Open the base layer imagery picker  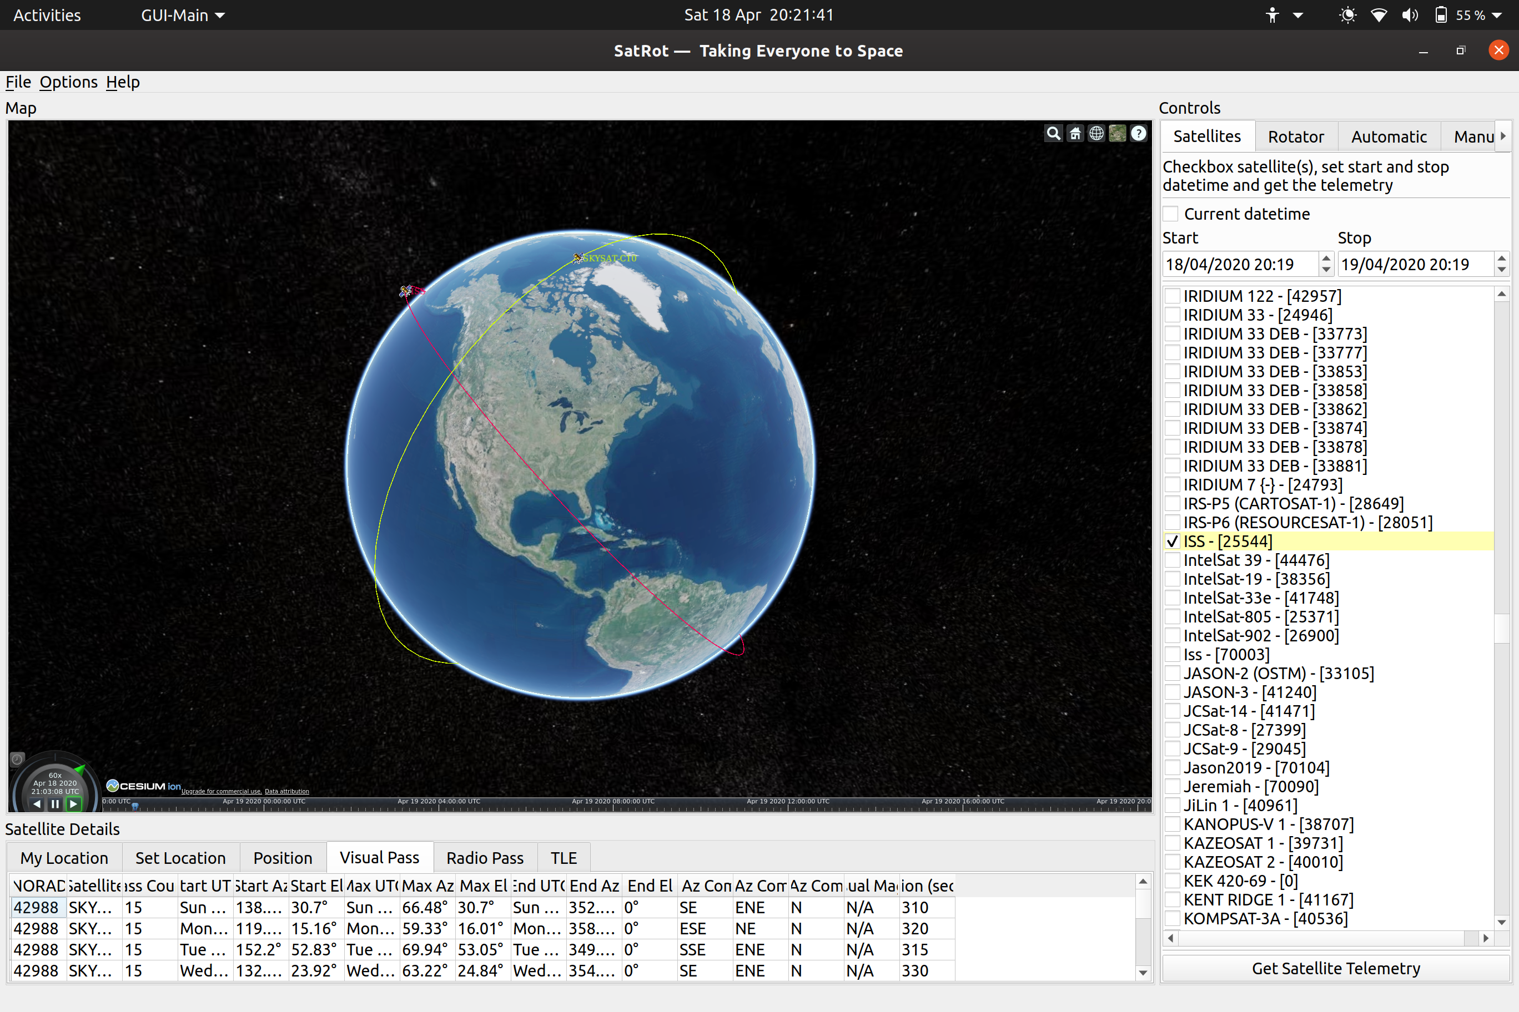tap(1117, 134)
